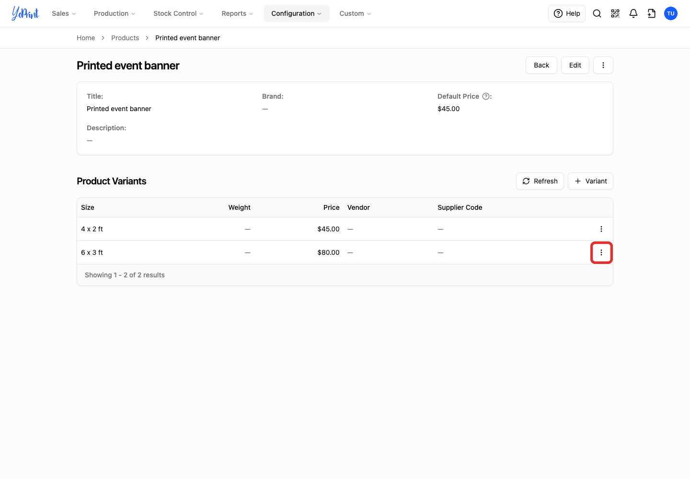Add a new Variant
The height and width of the screenshot is (479, 690).
[x=590, y=181]
